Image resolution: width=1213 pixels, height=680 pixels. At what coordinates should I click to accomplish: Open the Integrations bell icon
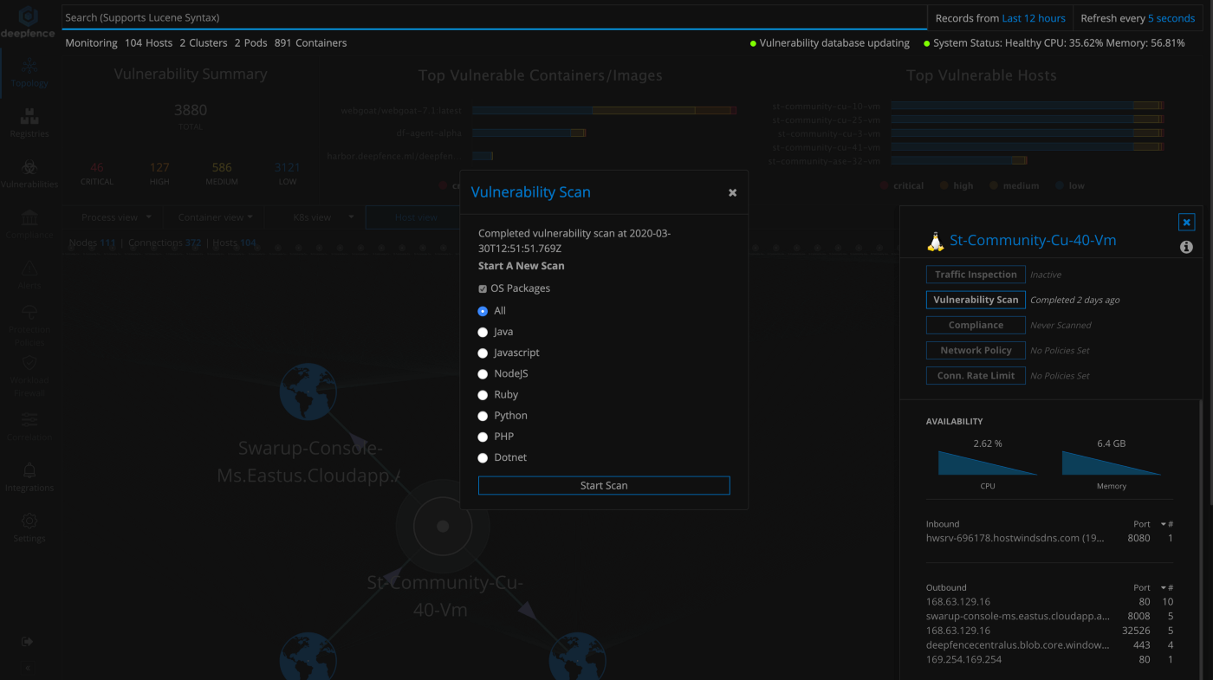pos(29,470)
